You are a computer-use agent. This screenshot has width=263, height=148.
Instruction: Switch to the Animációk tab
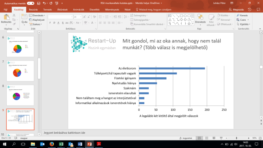(79, 9)
